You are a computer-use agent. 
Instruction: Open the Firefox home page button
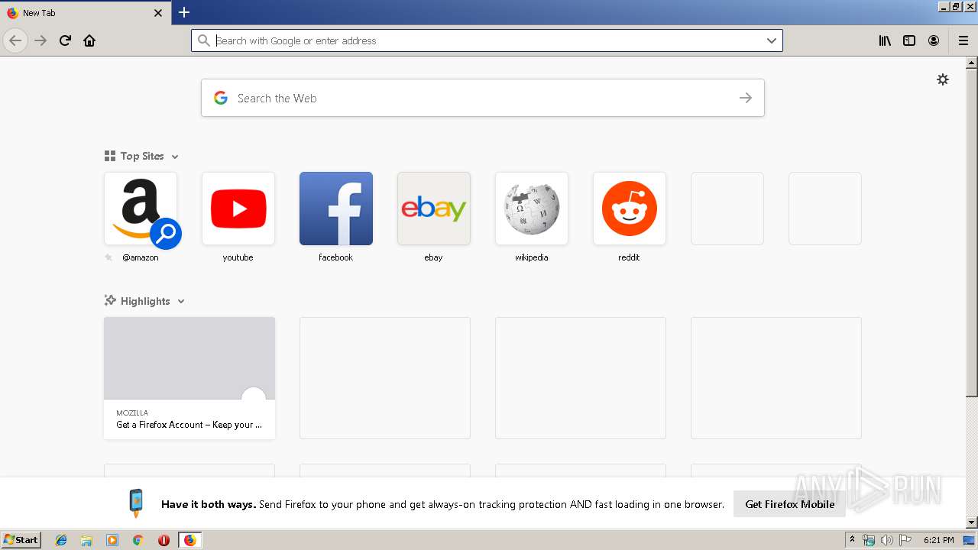click(x=89, y=40)
